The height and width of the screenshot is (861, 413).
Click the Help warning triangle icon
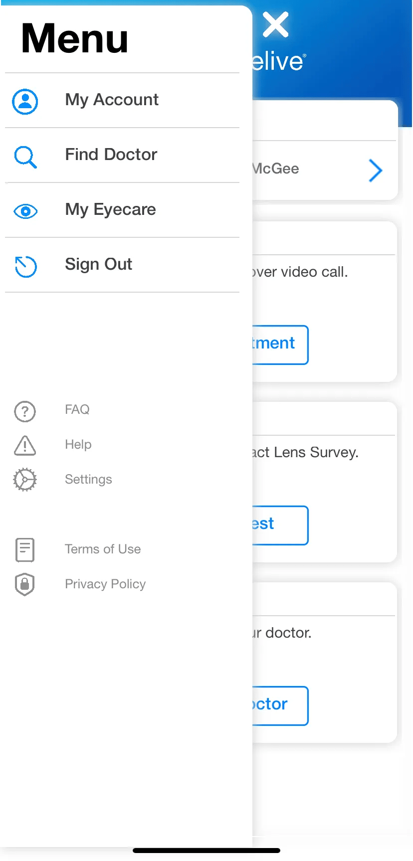tap(24, 446)
